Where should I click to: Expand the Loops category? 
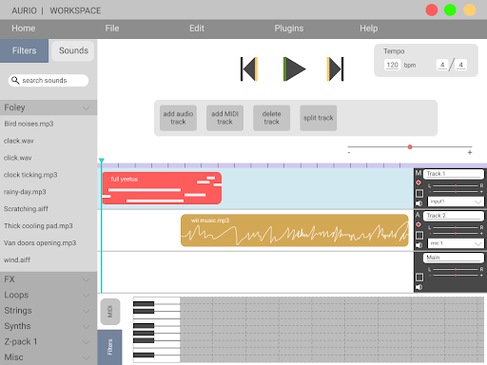[x=49, y=295]
